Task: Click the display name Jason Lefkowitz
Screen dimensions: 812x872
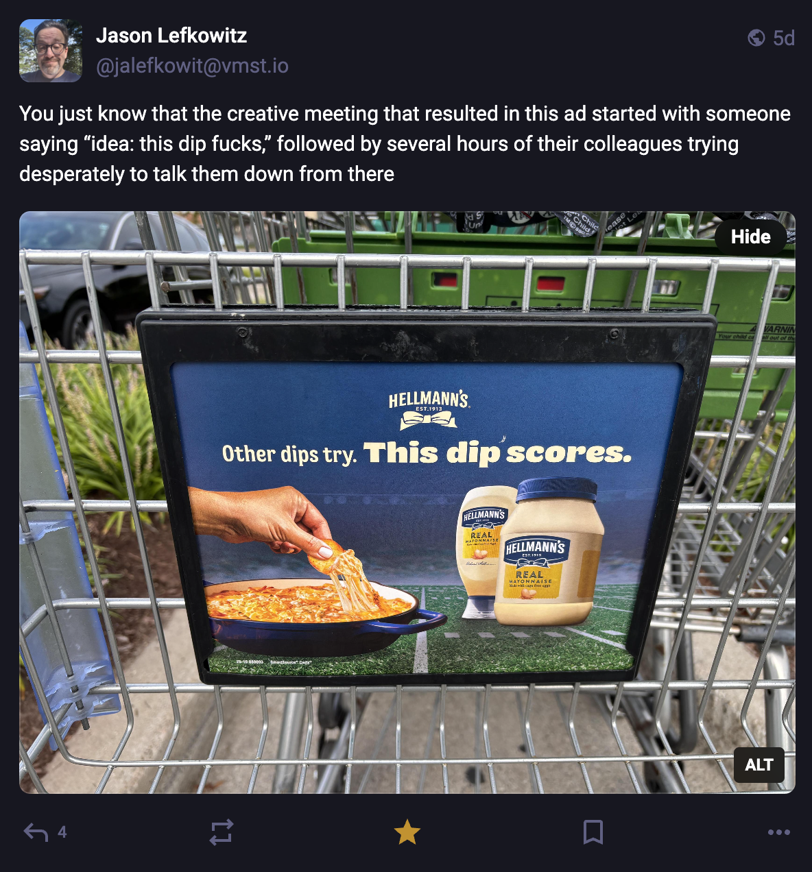Action: pos(171,36)
